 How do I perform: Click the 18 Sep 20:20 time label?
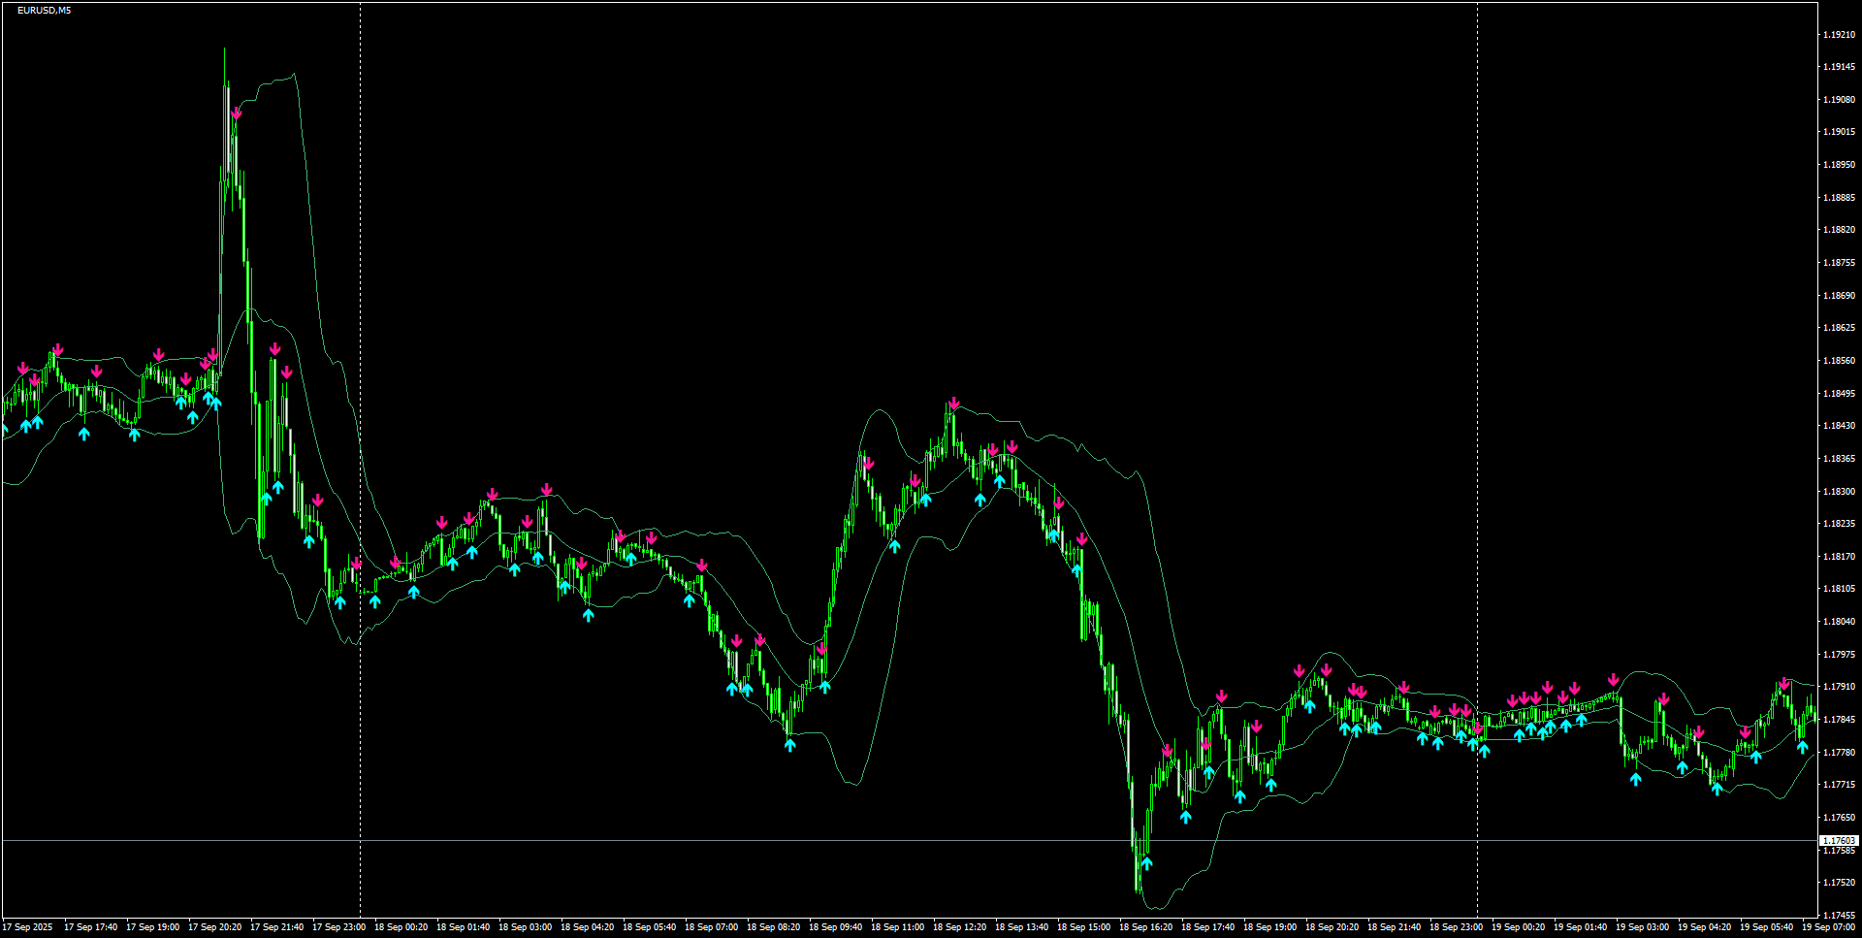(1332, 927)
